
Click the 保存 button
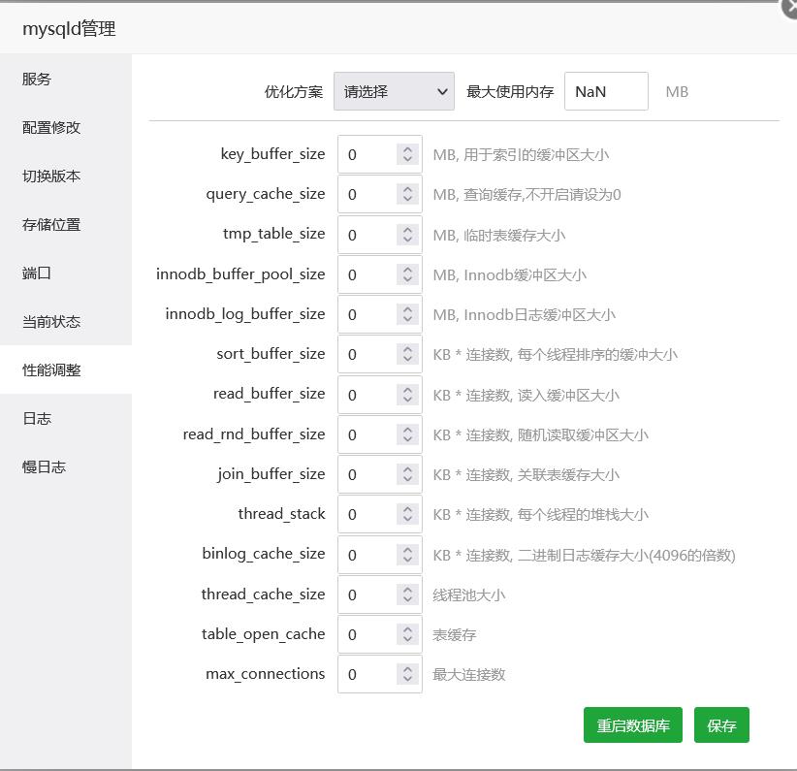click(x=721, y=725)
